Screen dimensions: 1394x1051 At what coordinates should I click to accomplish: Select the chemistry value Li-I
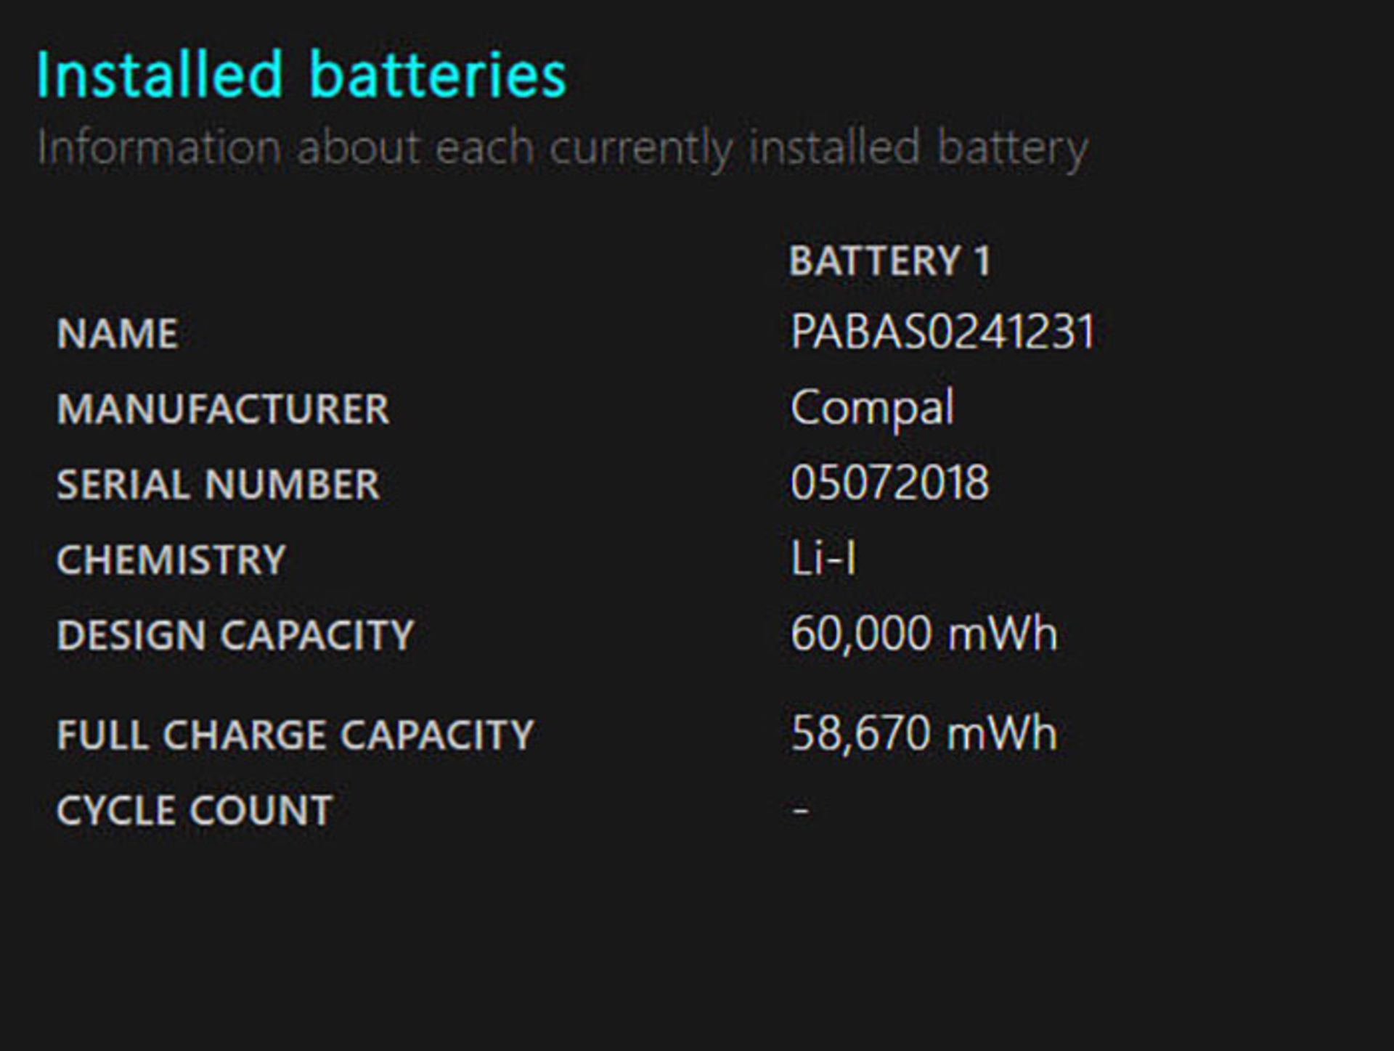tap(823, 559)
